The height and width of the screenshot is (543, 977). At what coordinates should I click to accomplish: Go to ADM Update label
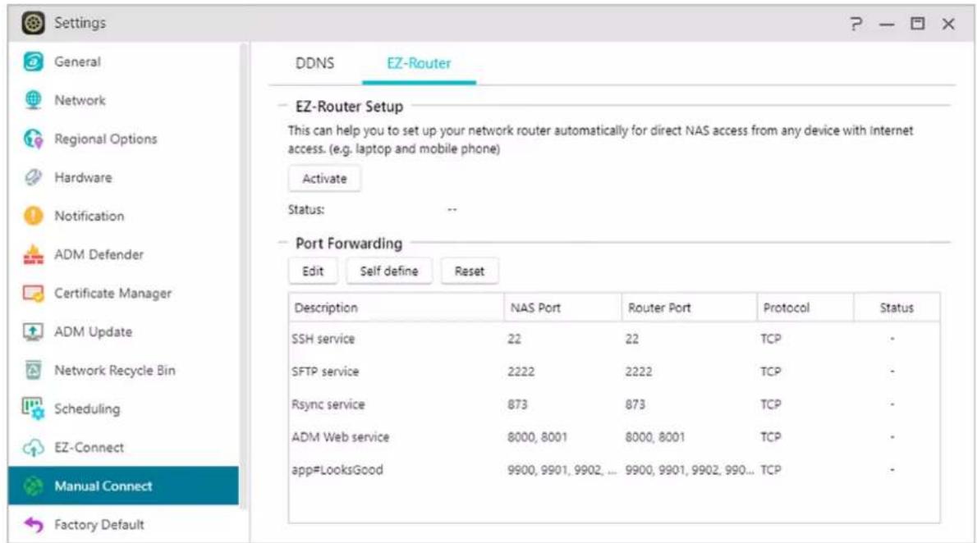[93, 332]
